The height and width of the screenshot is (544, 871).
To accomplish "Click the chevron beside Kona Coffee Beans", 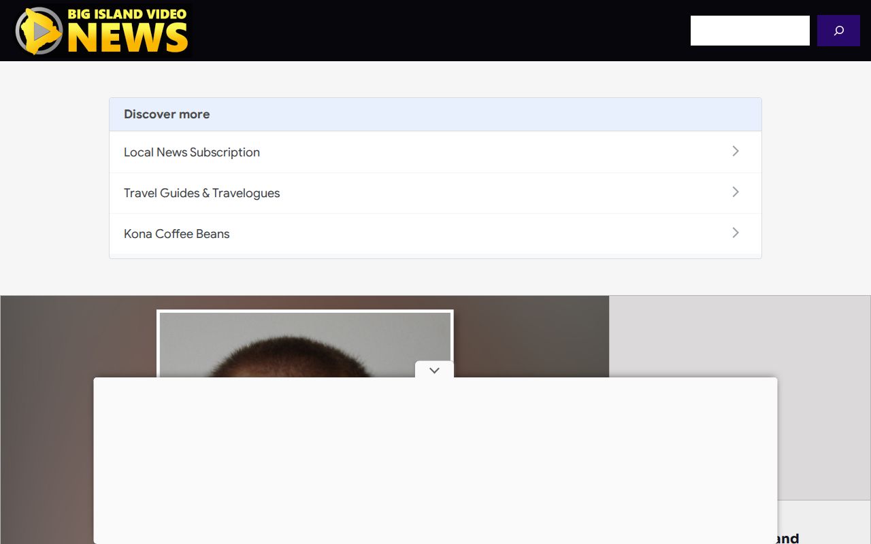I will point(736,233).
